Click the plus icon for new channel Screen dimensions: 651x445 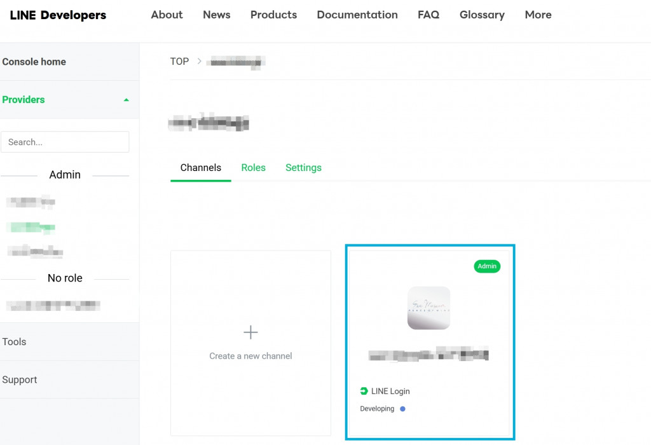[x=250, y=332]
